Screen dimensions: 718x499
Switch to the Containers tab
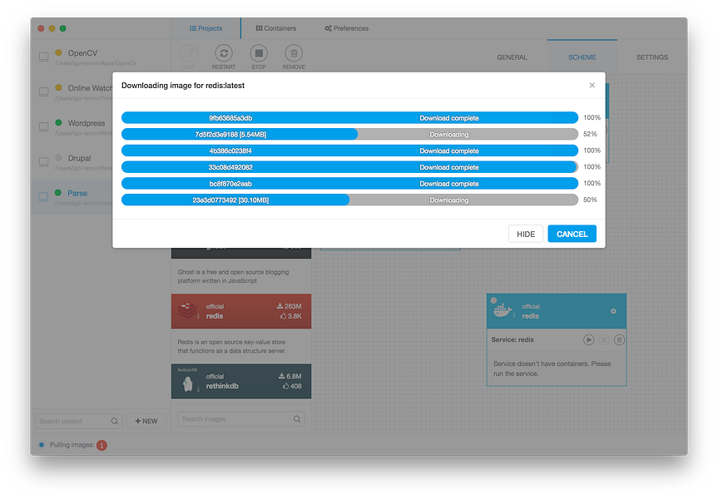click(275, 28)
